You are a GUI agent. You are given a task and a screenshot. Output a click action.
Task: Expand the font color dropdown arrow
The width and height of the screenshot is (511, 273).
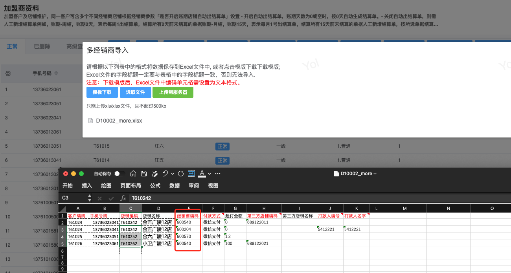[210, 174]
